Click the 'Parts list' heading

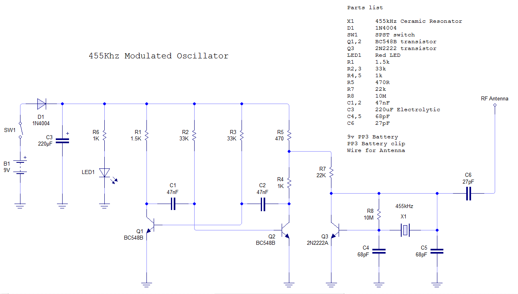tap(365, 8)
